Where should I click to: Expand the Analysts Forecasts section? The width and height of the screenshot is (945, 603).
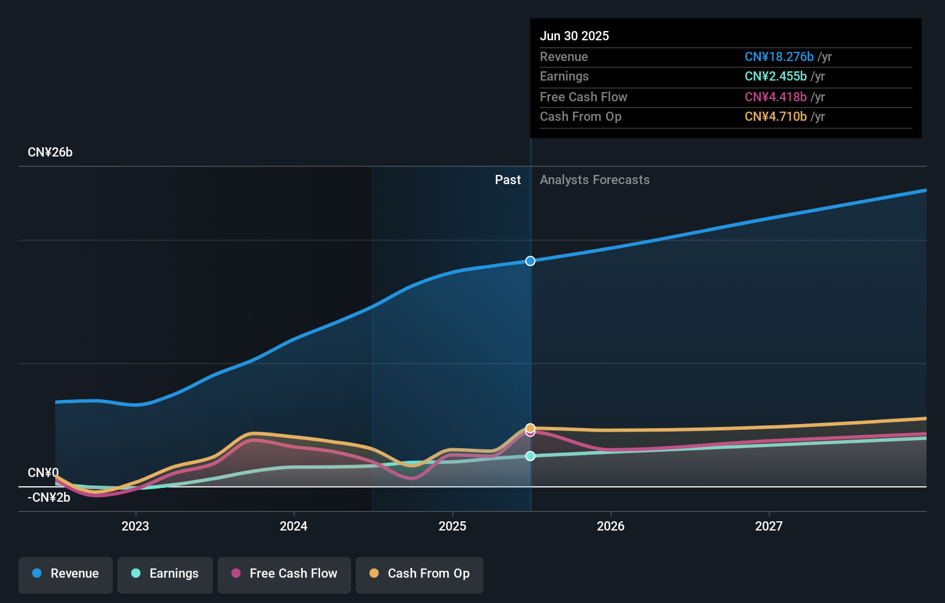pyautogui.click(x=595, y=180)
